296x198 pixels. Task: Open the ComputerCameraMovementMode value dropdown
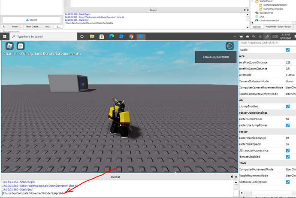(290, 88)
